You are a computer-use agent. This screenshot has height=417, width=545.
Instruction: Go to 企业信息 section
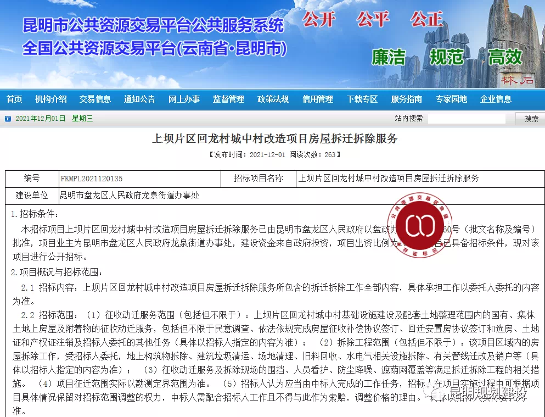[x=496, y=99]
